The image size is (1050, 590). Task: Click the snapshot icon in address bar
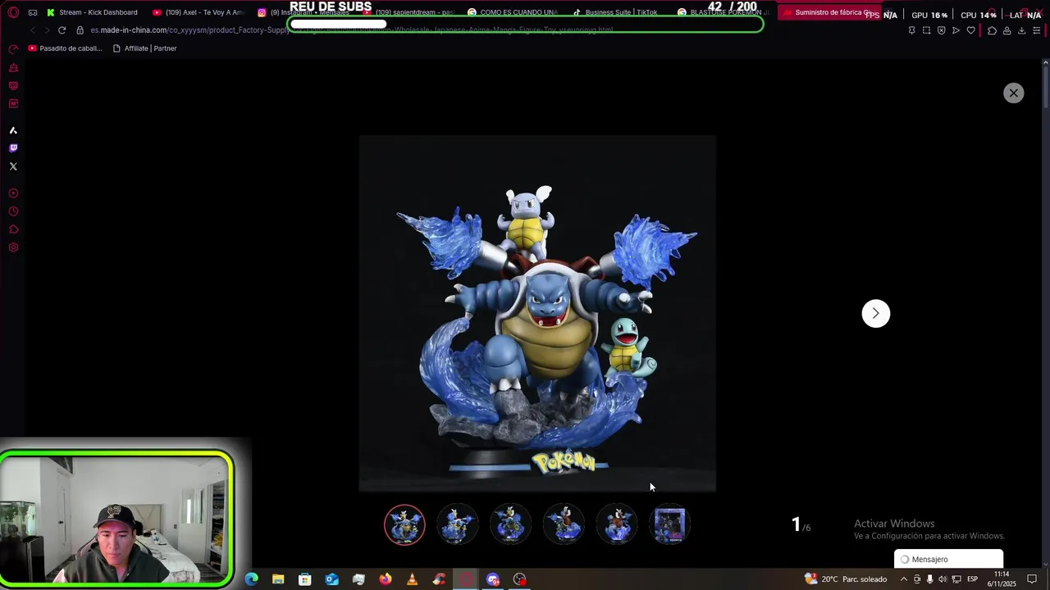(x=926, y=30)
